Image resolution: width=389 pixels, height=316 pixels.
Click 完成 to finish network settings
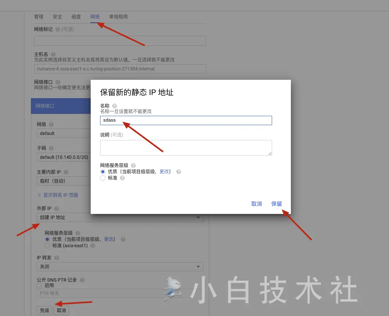point(43,310)
